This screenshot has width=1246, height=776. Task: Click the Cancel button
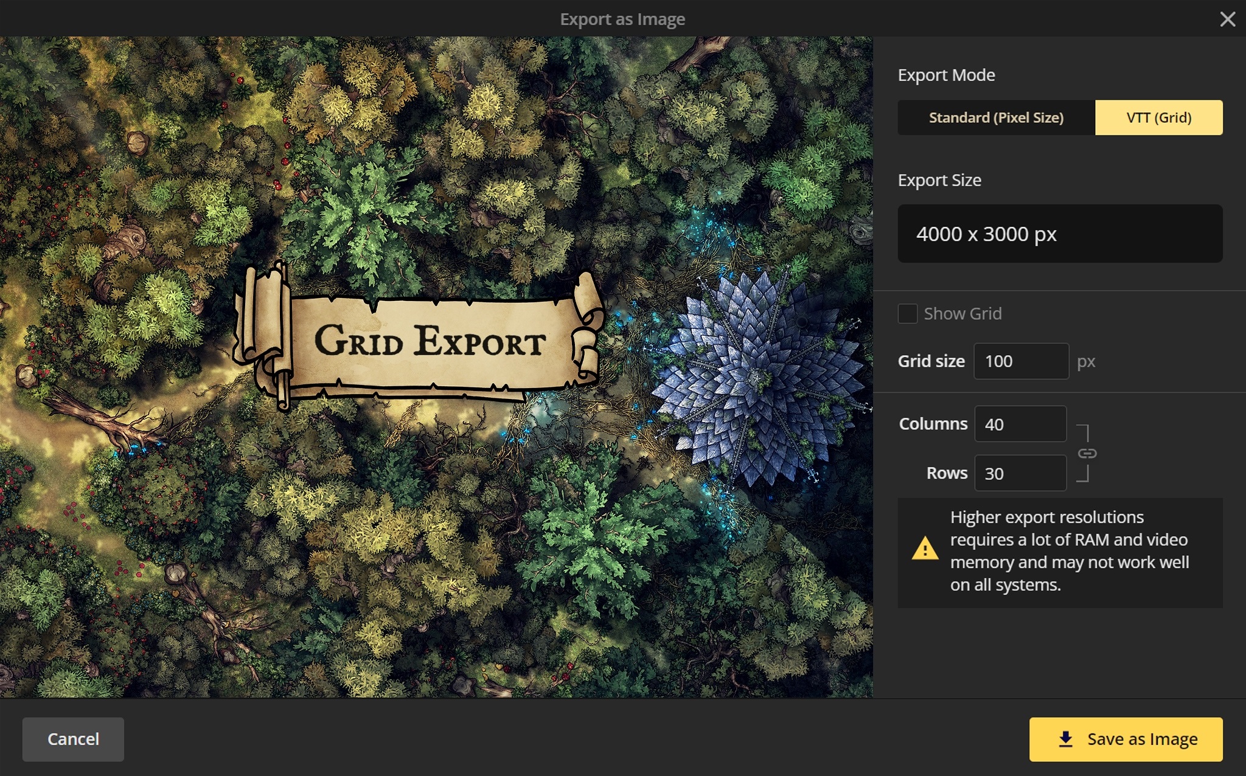[x=73, y=739]
